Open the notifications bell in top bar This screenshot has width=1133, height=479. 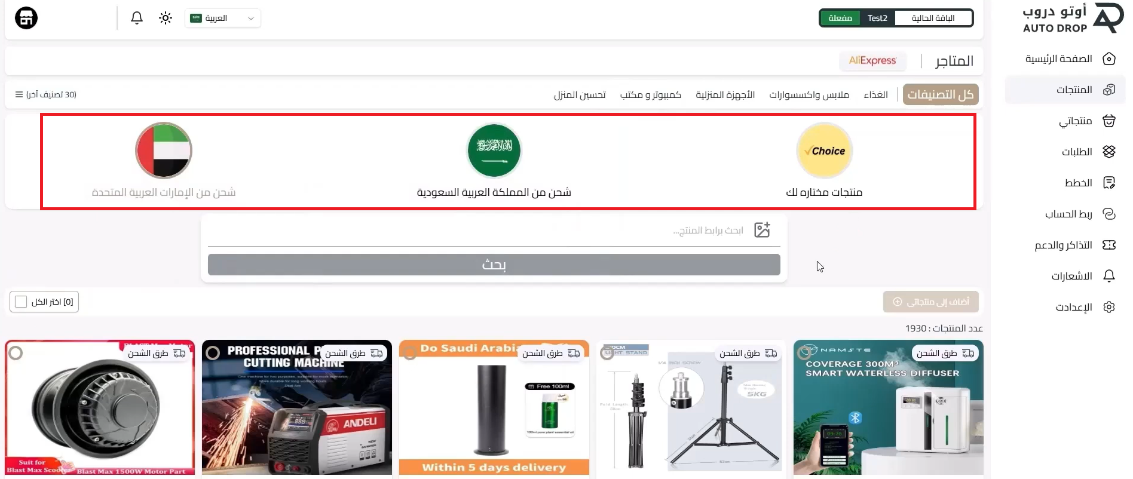(137, 18)
